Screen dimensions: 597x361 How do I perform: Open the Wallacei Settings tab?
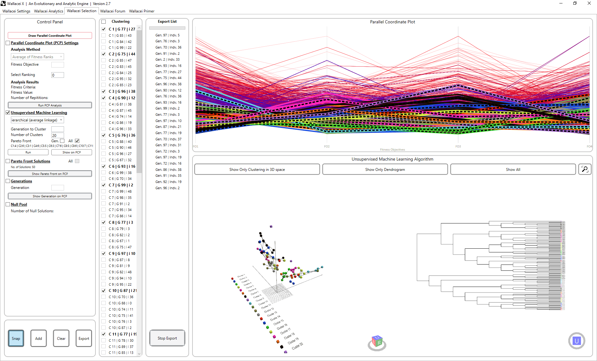click(x=16, y=11)
